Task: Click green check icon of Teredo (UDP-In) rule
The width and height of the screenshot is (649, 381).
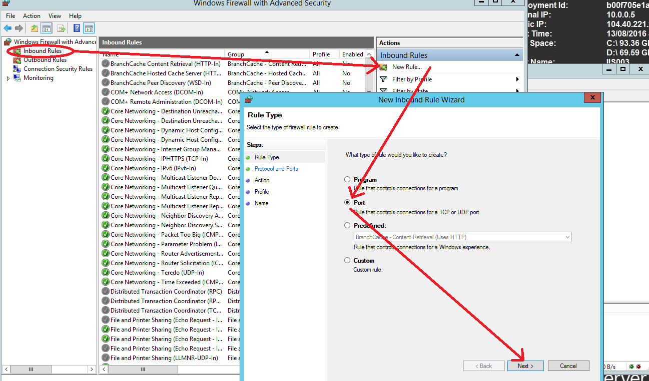Action: click(106, 273)
